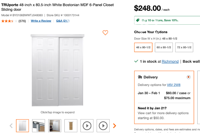Play the second product video thumbnail
The width and height of the screenshot is (200, 133).
(x=103, y=126)
